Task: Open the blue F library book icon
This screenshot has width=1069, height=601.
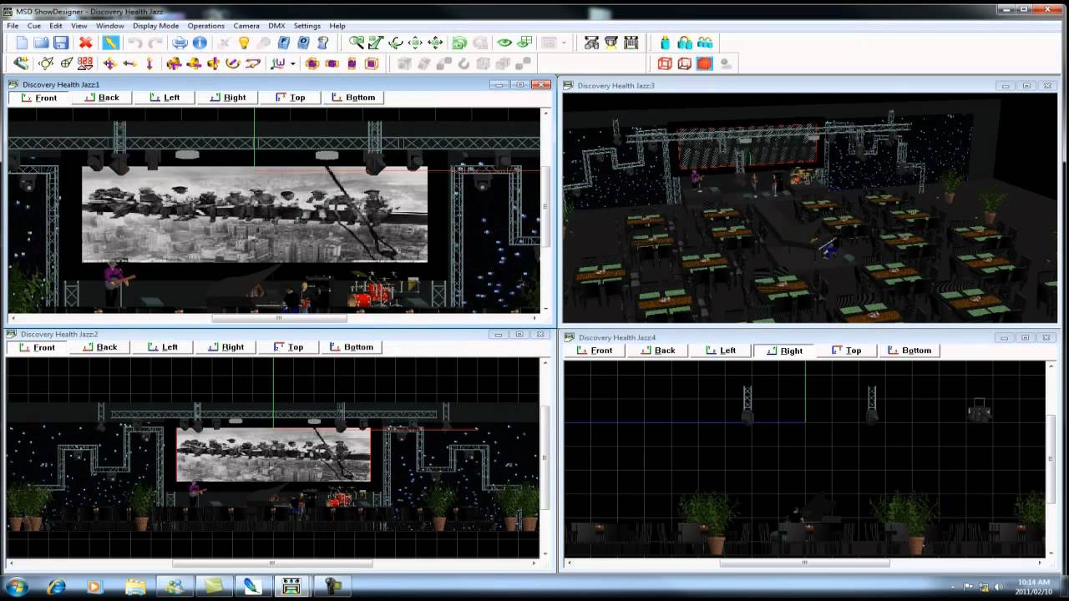Action: [x=284, y=43]
